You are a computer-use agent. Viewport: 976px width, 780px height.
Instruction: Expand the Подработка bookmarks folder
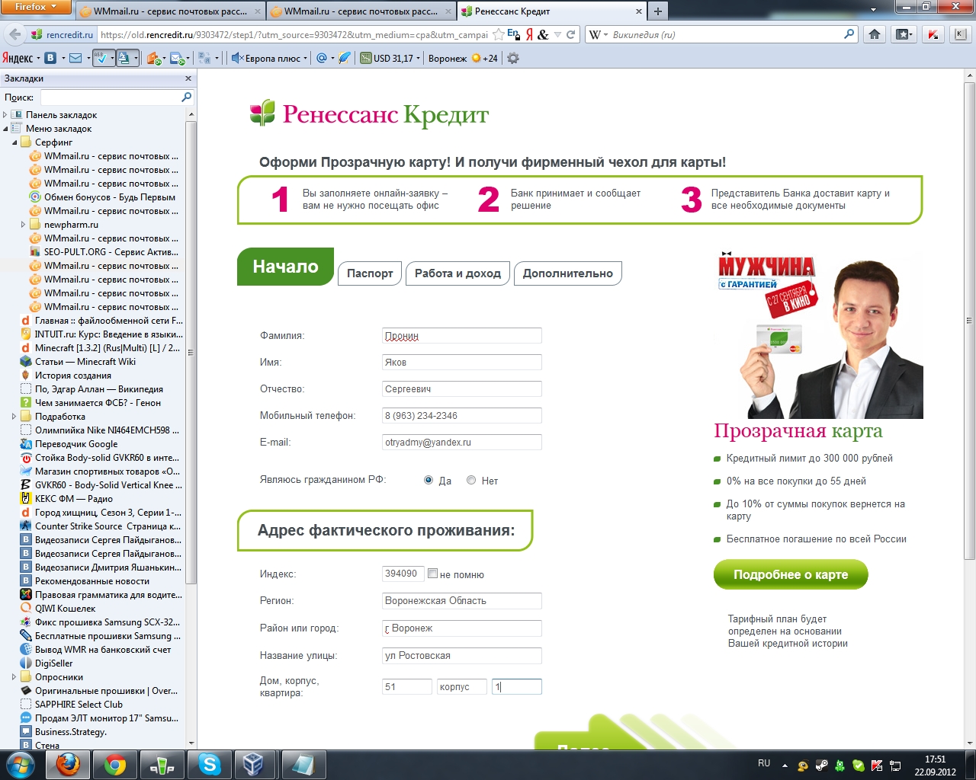[x=14, y=417]
